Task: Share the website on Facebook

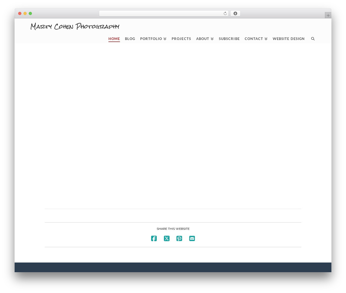Action: 154,238
